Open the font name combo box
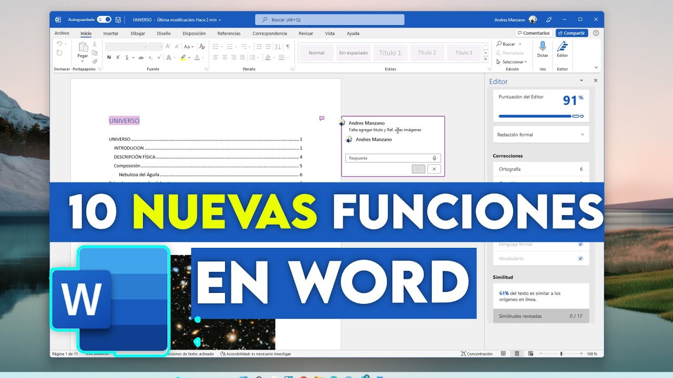 [126, 47]
